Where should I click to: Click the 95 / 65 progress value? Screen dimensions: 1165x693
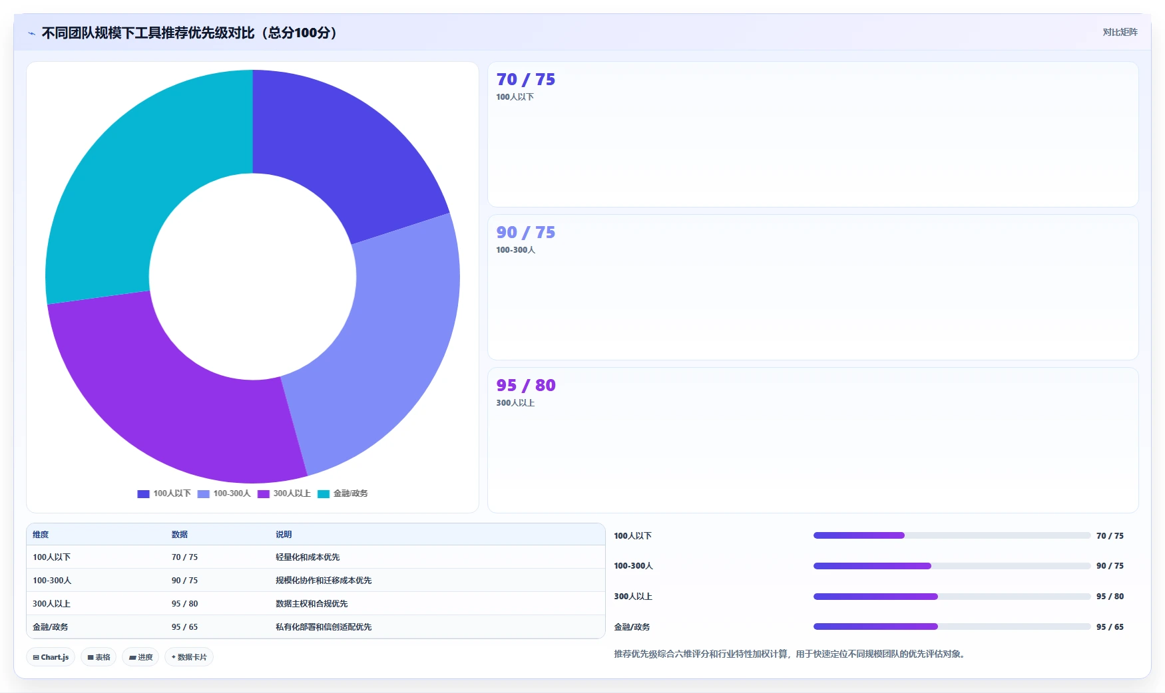point(1110,627)
